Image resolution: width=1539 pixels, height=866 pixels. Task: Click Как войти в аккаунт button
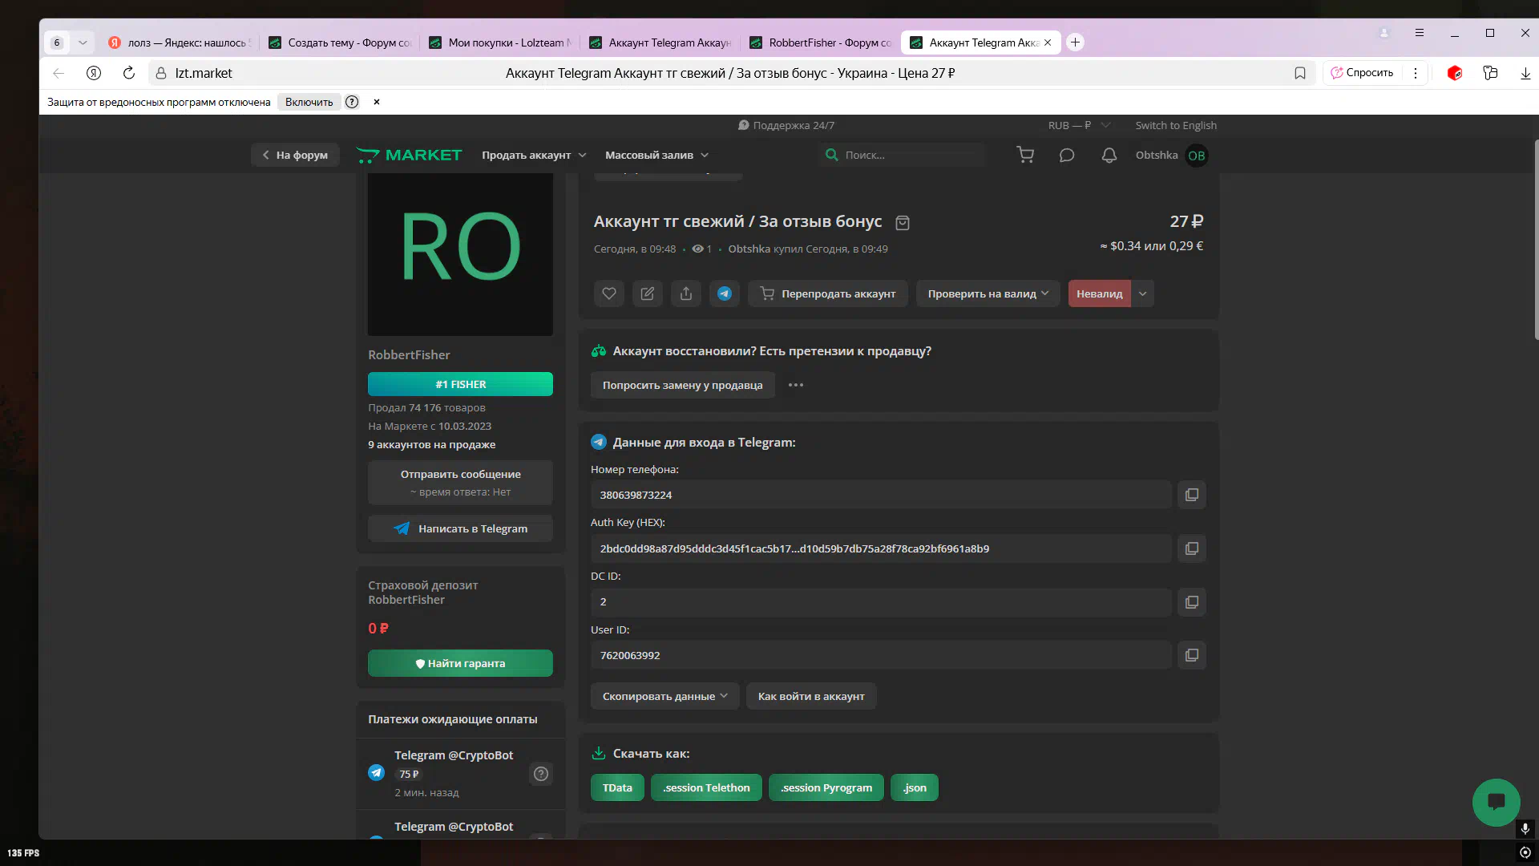click(x=811, y=696)
